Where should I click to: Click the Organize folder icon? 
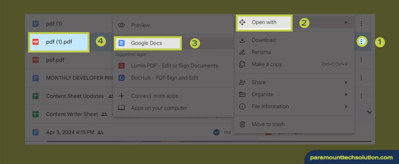click(x=242, y=94)
